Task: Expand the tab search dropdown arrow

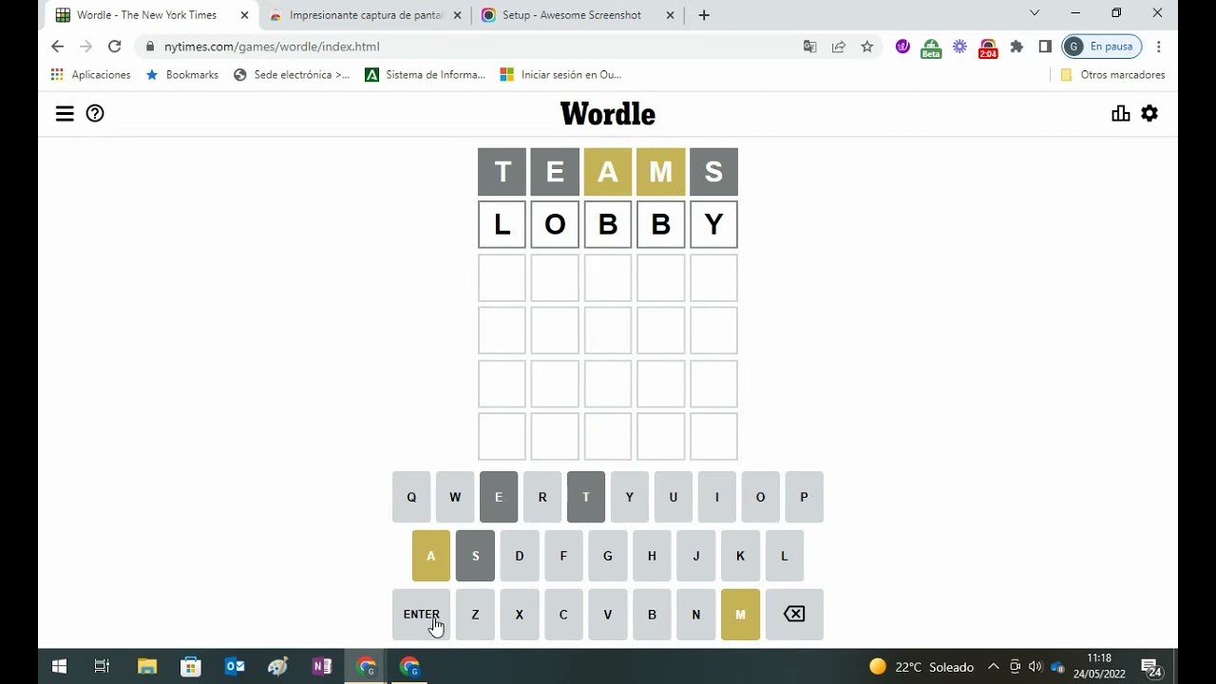Action: (1035, 13)
